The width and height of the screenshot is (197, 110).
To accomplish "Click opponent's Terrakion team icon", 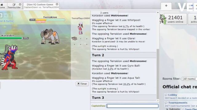I will (x=74, y=38).
